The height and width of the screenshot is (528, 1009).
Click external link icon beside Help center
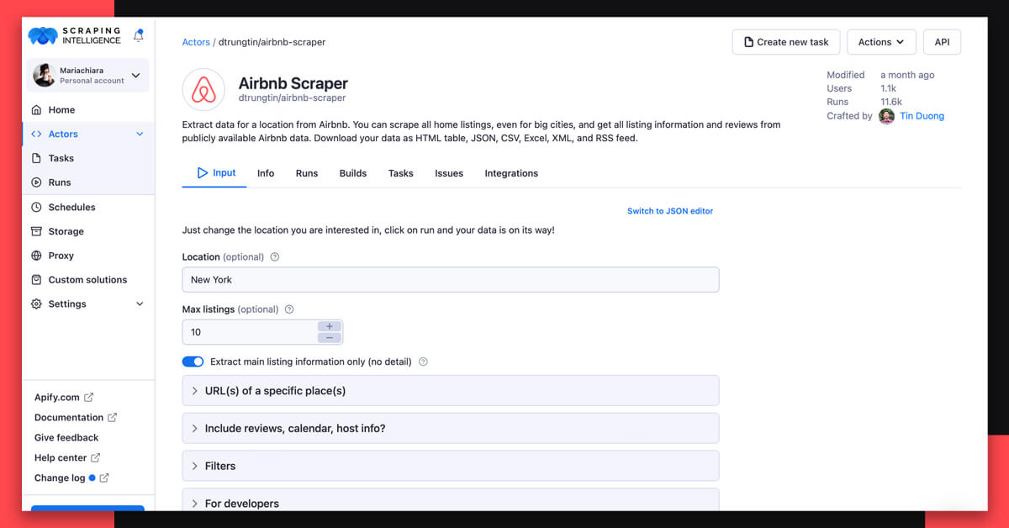95,458
